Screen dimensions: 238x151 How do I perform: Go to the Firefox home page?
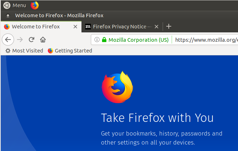(x=43, y=40)
